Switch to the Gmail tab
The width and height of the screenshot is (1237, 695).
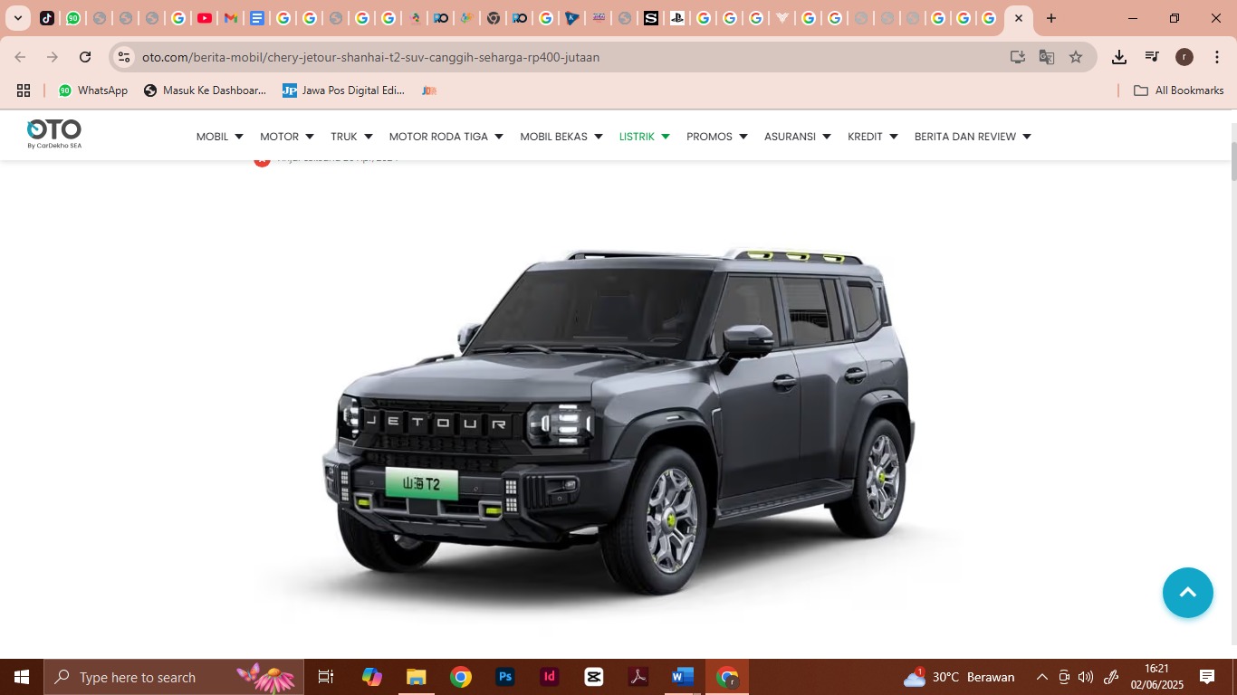pyautogui.click(x=231, y=18)
